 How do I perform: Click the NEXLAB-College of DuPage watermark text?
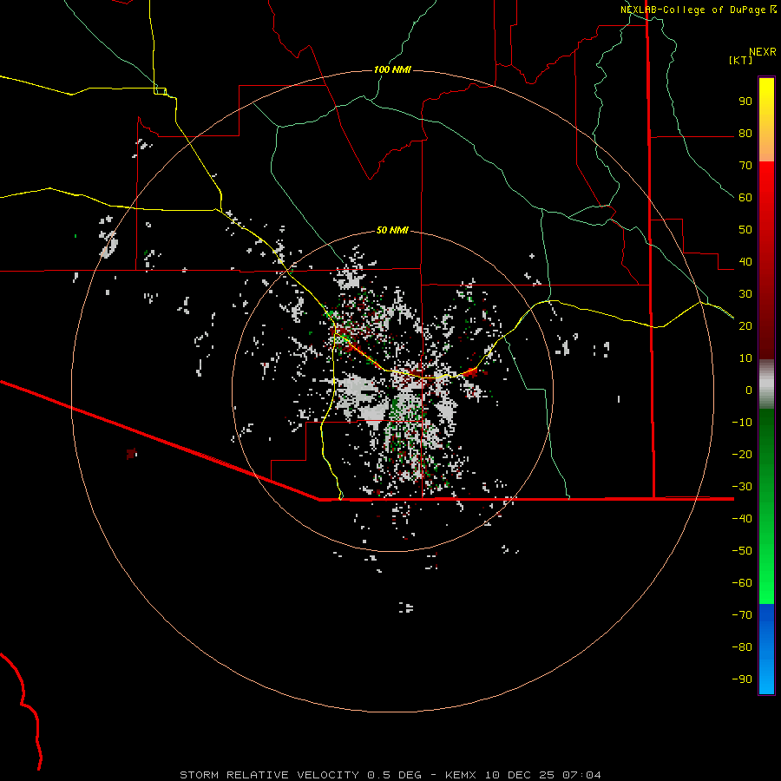698,10
